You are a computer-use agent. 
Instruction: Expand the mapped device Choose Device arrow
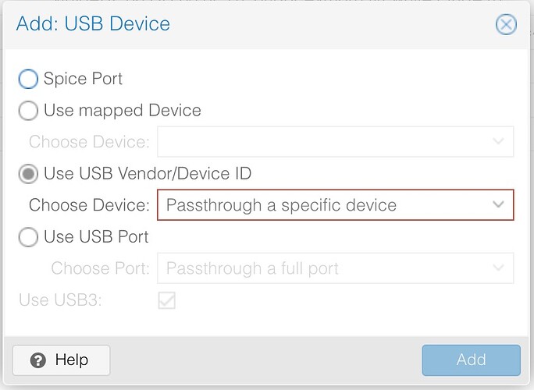click(498, 142)
